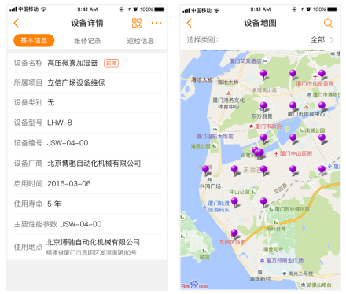Open QR code scanner icon
Screen dimensions: 346x294
point(137,23)
